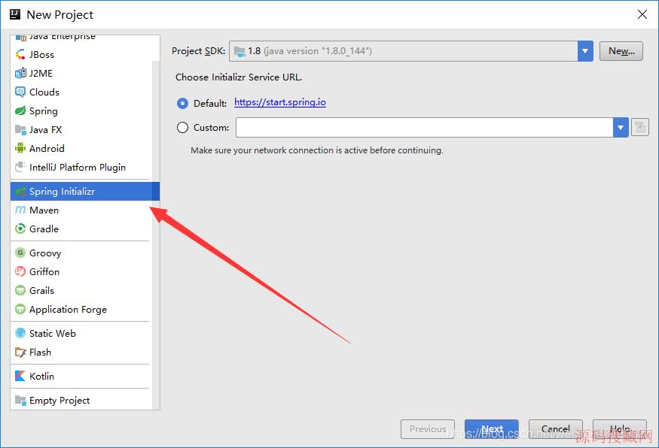Select the Maven project icon

click(x=20, y=210)
